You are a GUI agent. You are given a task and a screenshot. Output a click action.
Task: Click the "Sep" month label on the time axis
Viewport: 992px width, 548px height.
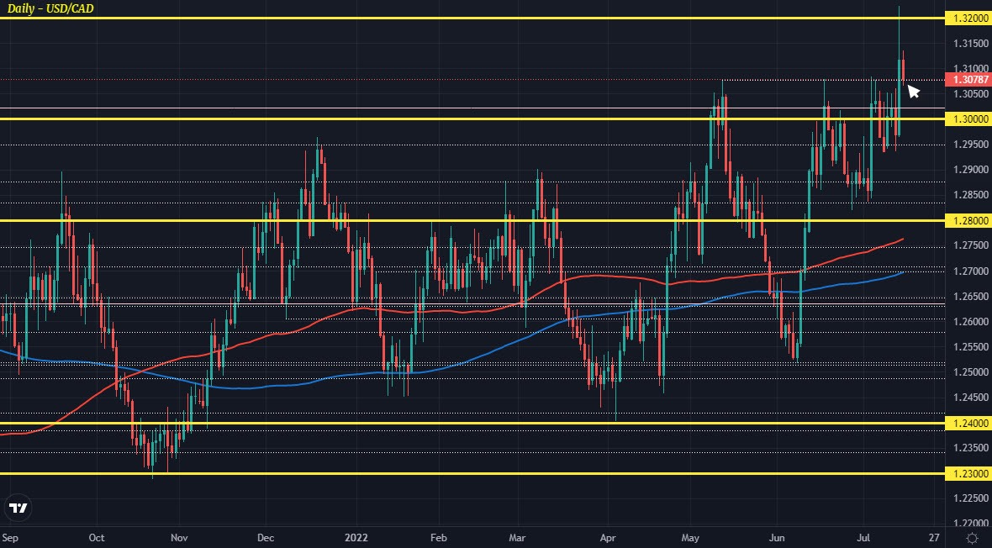pos(11,537)
